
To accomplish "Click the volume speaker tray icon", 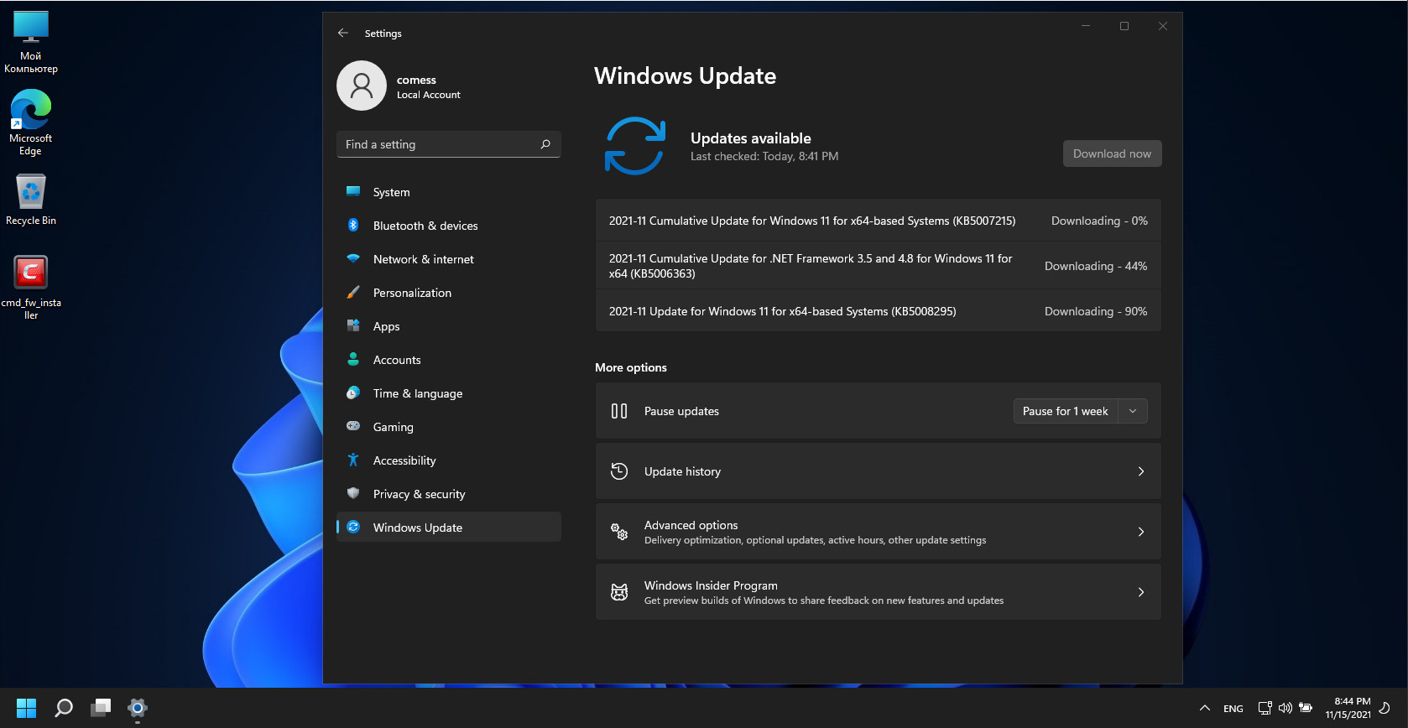I will tap(1285, 708).
